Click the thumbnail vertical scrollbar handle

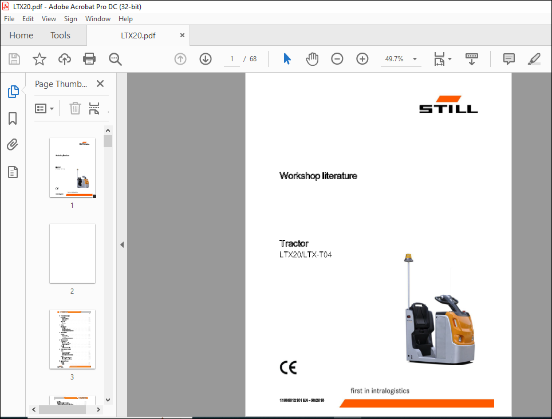[x=108, y=141]
